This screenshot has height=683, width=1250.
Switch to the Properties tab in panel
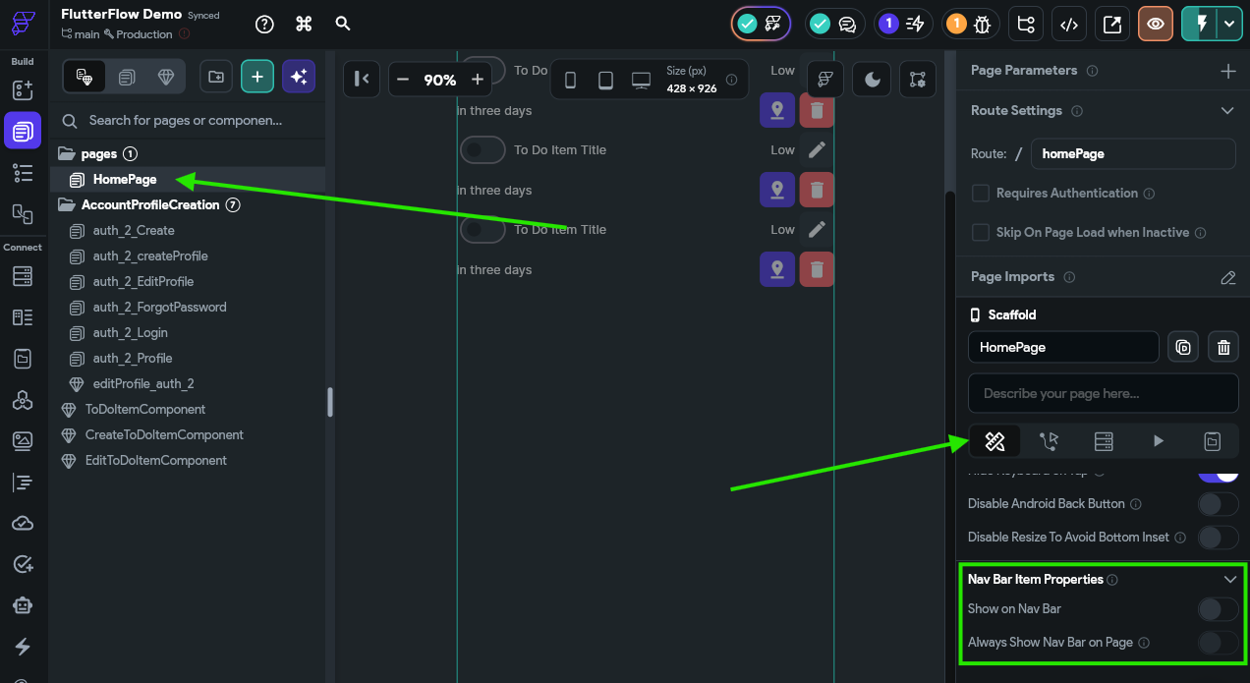pyautogui.click(x=994, y=441)
